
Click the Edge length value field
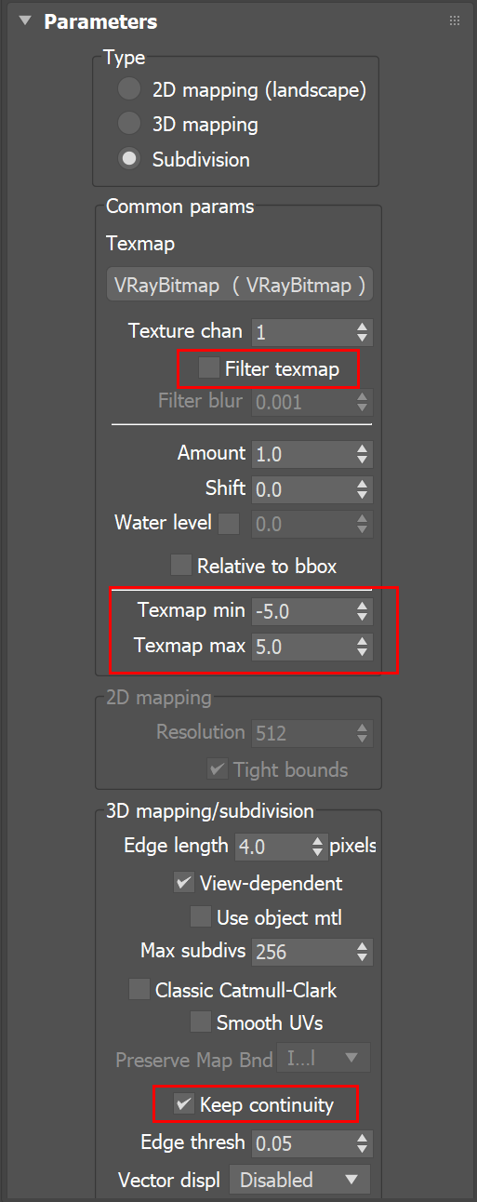(x=271, y=847)
